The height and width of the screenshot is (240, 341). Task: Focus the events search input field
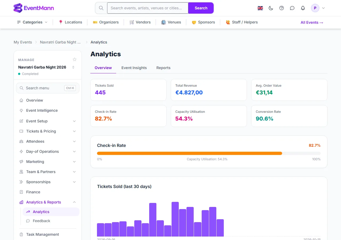coord(148,8)
